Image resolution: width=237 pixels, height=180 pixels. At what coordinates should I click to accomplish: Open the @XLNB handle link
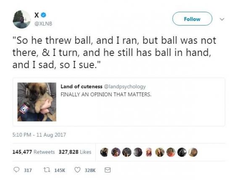point(43,24)
